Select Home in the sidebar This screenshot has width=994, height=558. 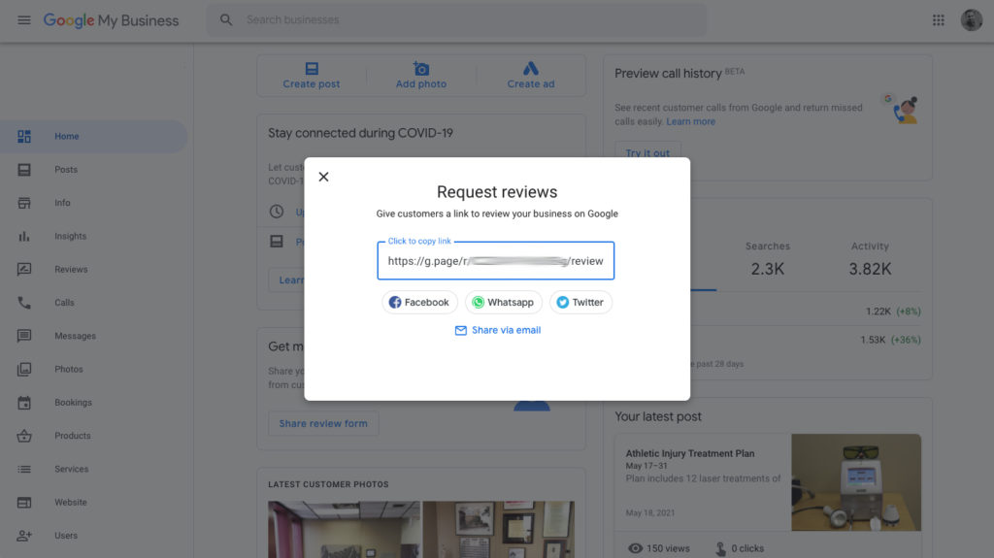94,136
